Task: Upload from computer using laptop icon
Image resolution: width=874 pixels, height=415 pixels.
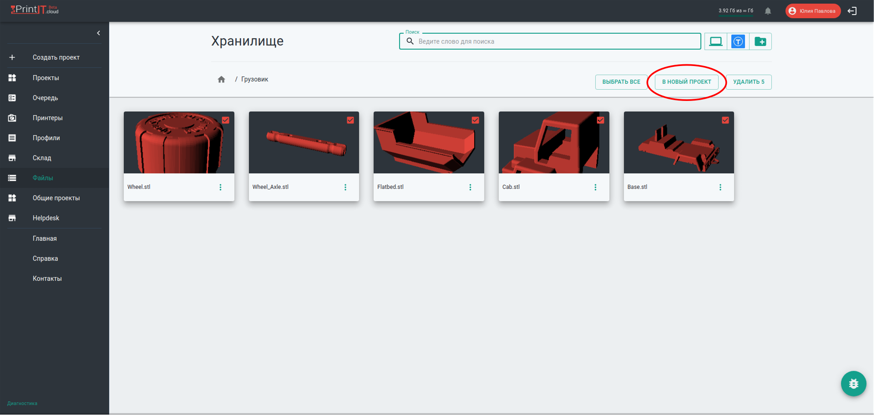Action: [716, 41]
